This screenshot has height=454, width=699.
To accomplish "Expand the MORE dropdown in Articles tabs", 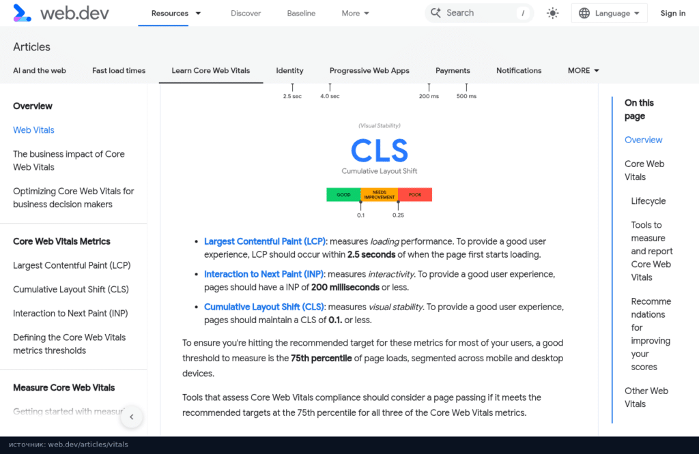I will (x=584, y=70).
